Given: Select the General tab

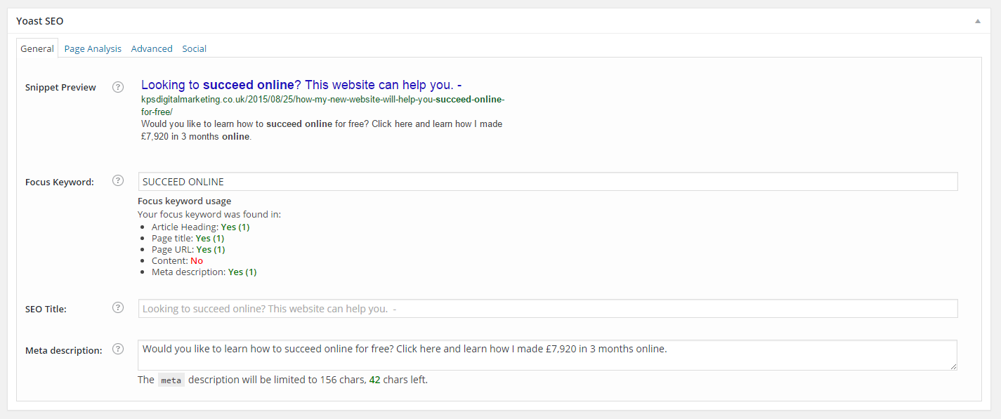Looking at the screenshot, I should [x=37, y=48].
